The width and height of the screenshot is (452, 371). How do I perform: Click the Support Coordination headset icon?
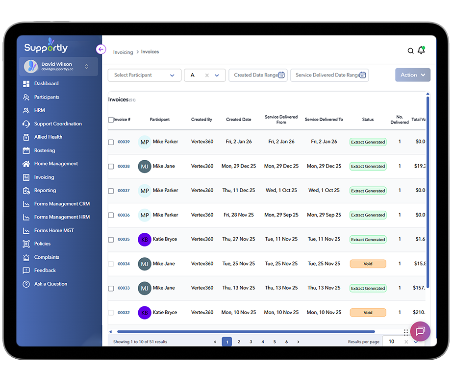[x=26, y=124]
